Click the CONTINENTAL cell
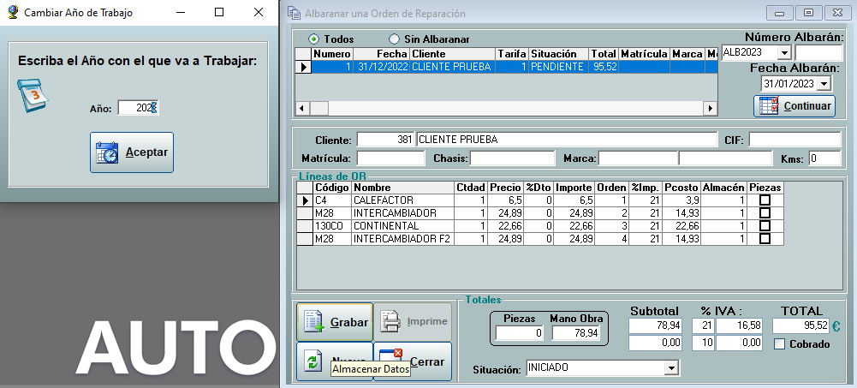The image size is (857, 388). point(403,226)
